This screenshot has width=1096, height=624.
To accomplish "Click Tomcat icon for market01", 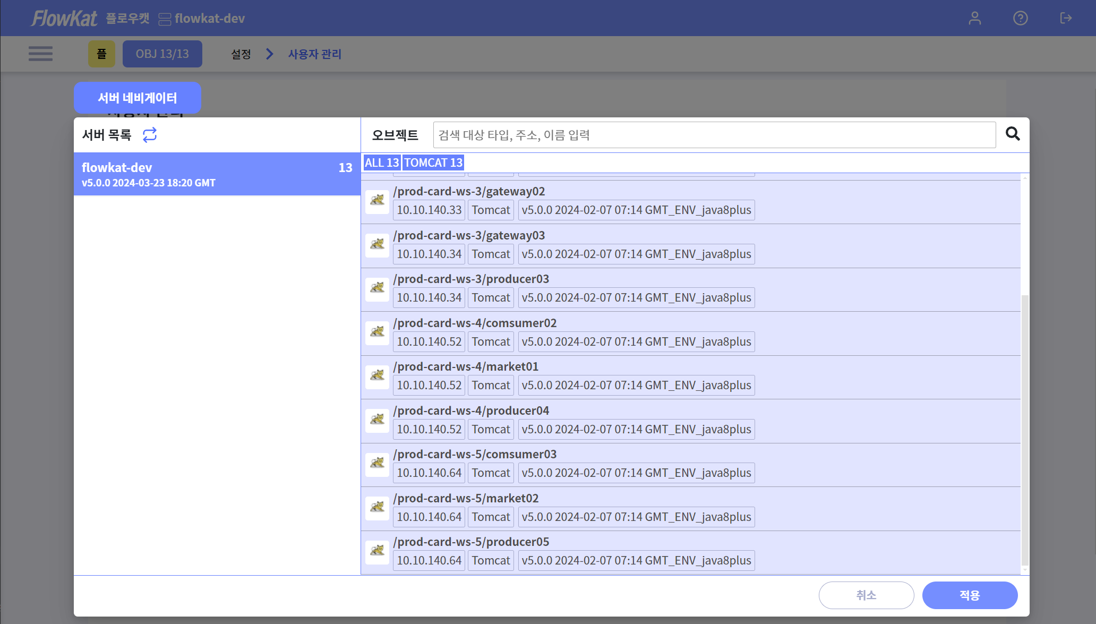I will point(378,376).
